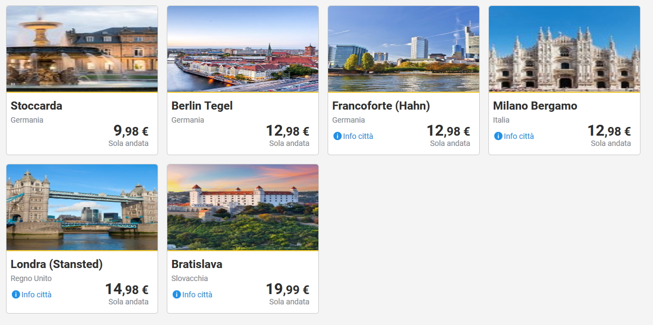Image resolution: width=653 pixels, height=325 pixels.
Task: Click info icon on Bratislava card
Action: [x=177, y=295]
